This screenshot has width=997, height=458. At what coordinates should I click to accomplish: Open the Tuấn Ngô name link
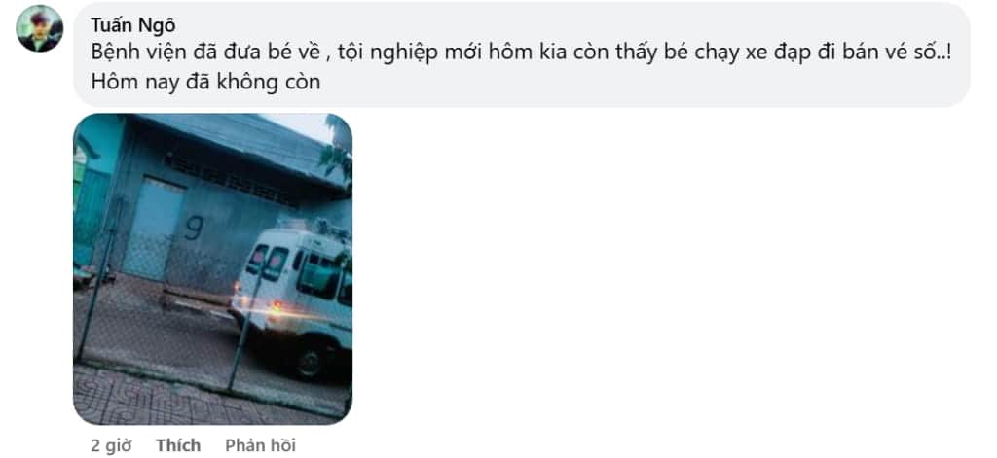[x=132, y=25]
